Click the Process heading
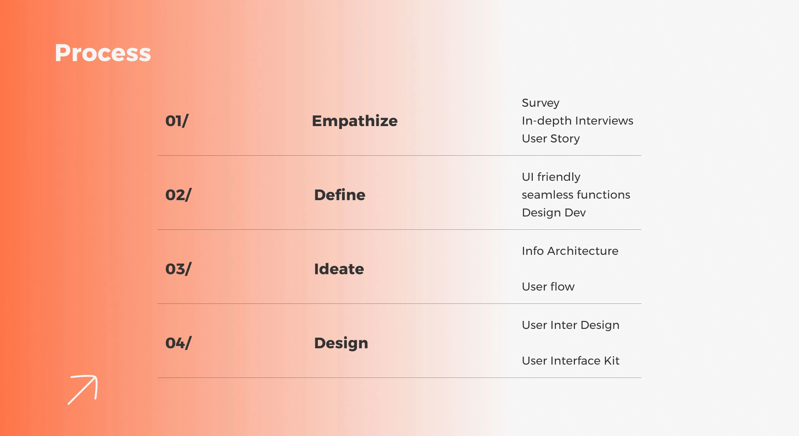The width and height of the screenshot is (799, 436). coord(103,53)
